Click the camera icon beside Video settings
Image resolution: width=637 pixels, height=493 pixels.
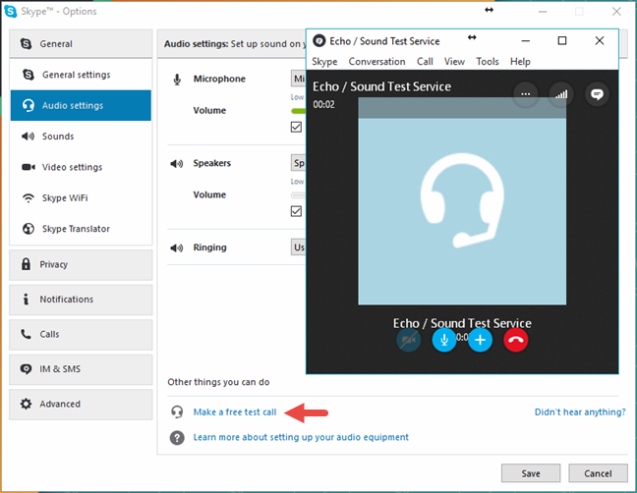pos(29,167)
